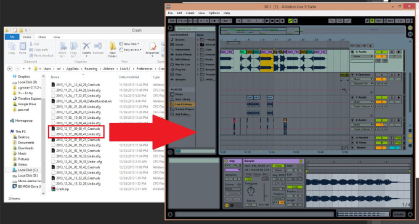Enable Draw Mode pencil icon

367,21
